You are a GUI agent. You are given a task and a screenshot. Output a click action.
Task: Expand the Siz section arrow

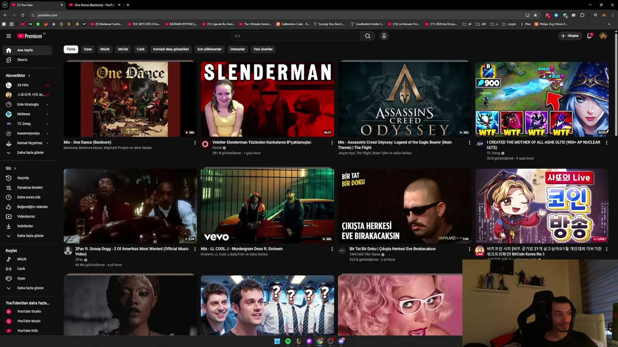pyautogui.click(x=15, y=168)
